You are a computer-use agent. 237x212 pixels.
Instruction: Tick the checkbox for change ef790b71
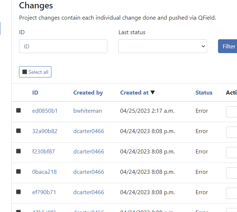pos(19,192)
